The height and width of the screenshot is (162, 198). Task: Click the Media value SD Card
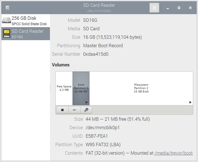pos(91,29)
